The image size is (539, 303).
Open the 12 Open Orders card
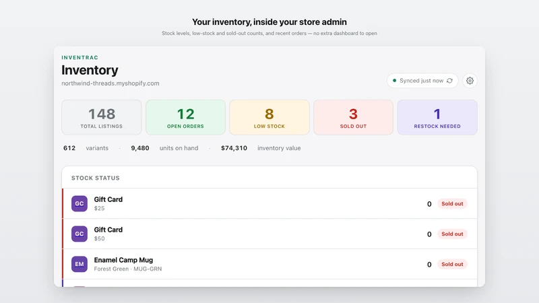(x=185, y=117)
